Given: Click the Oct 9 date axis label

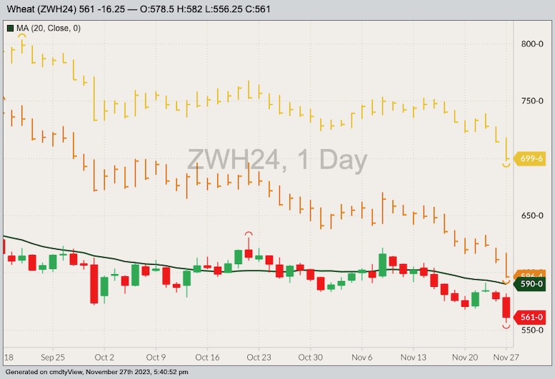Looking at the screenshot, I should pyautogui.click(x=156, y=358).
